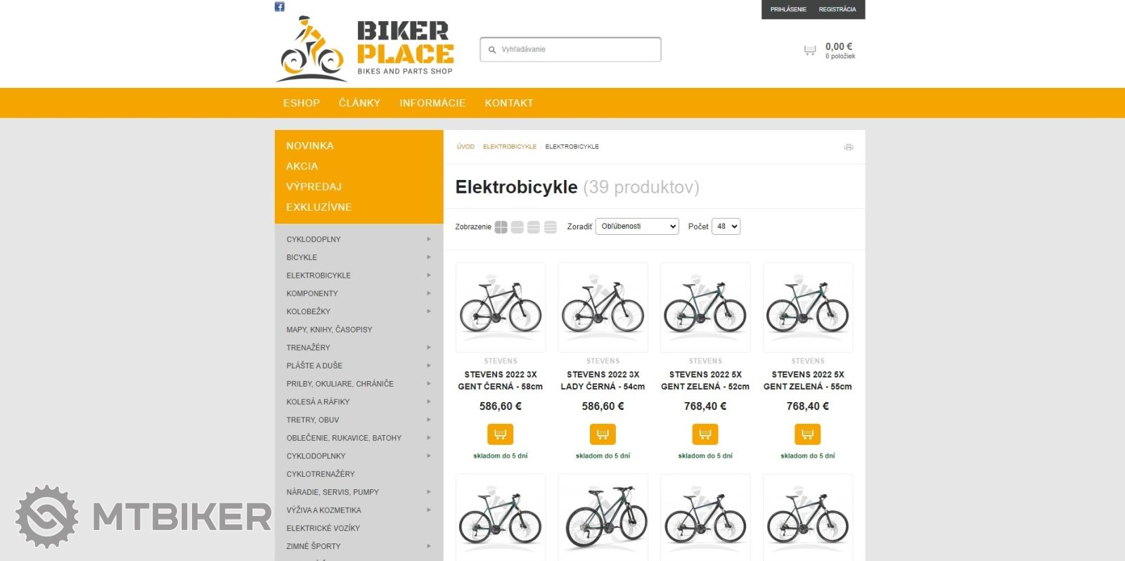Add STEVENS 3X GENT ČERNÁ to cart
Viewport: 1125px width, 561px height.
(x=500, y=434)
